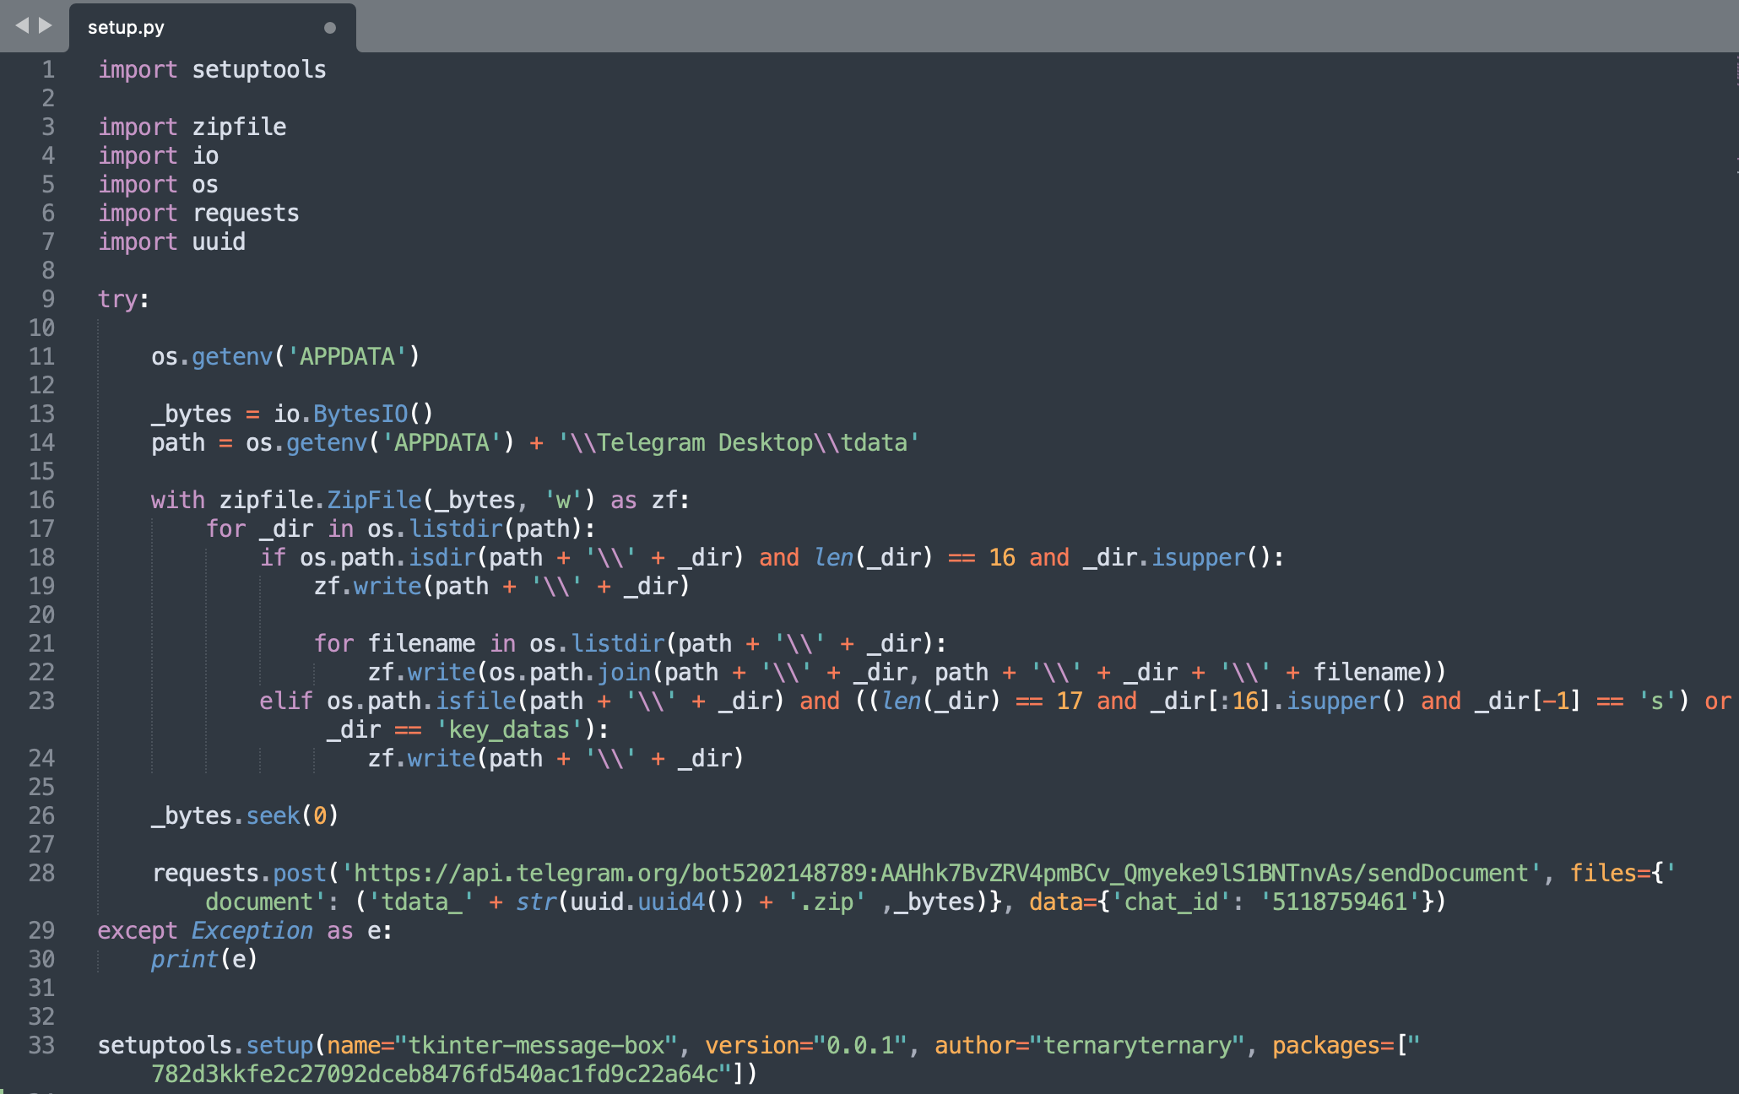Click the 'key_datas' string in the code

[x=509, y=730]
